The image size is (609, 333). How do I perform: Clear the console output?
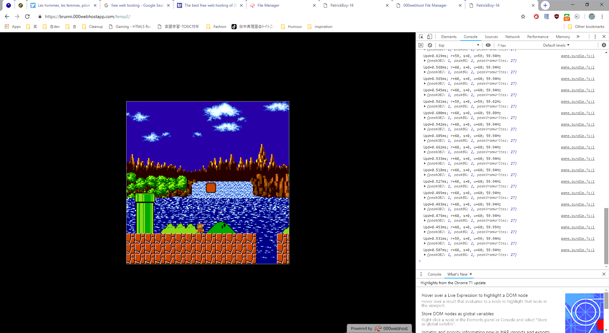pos(430,45)
